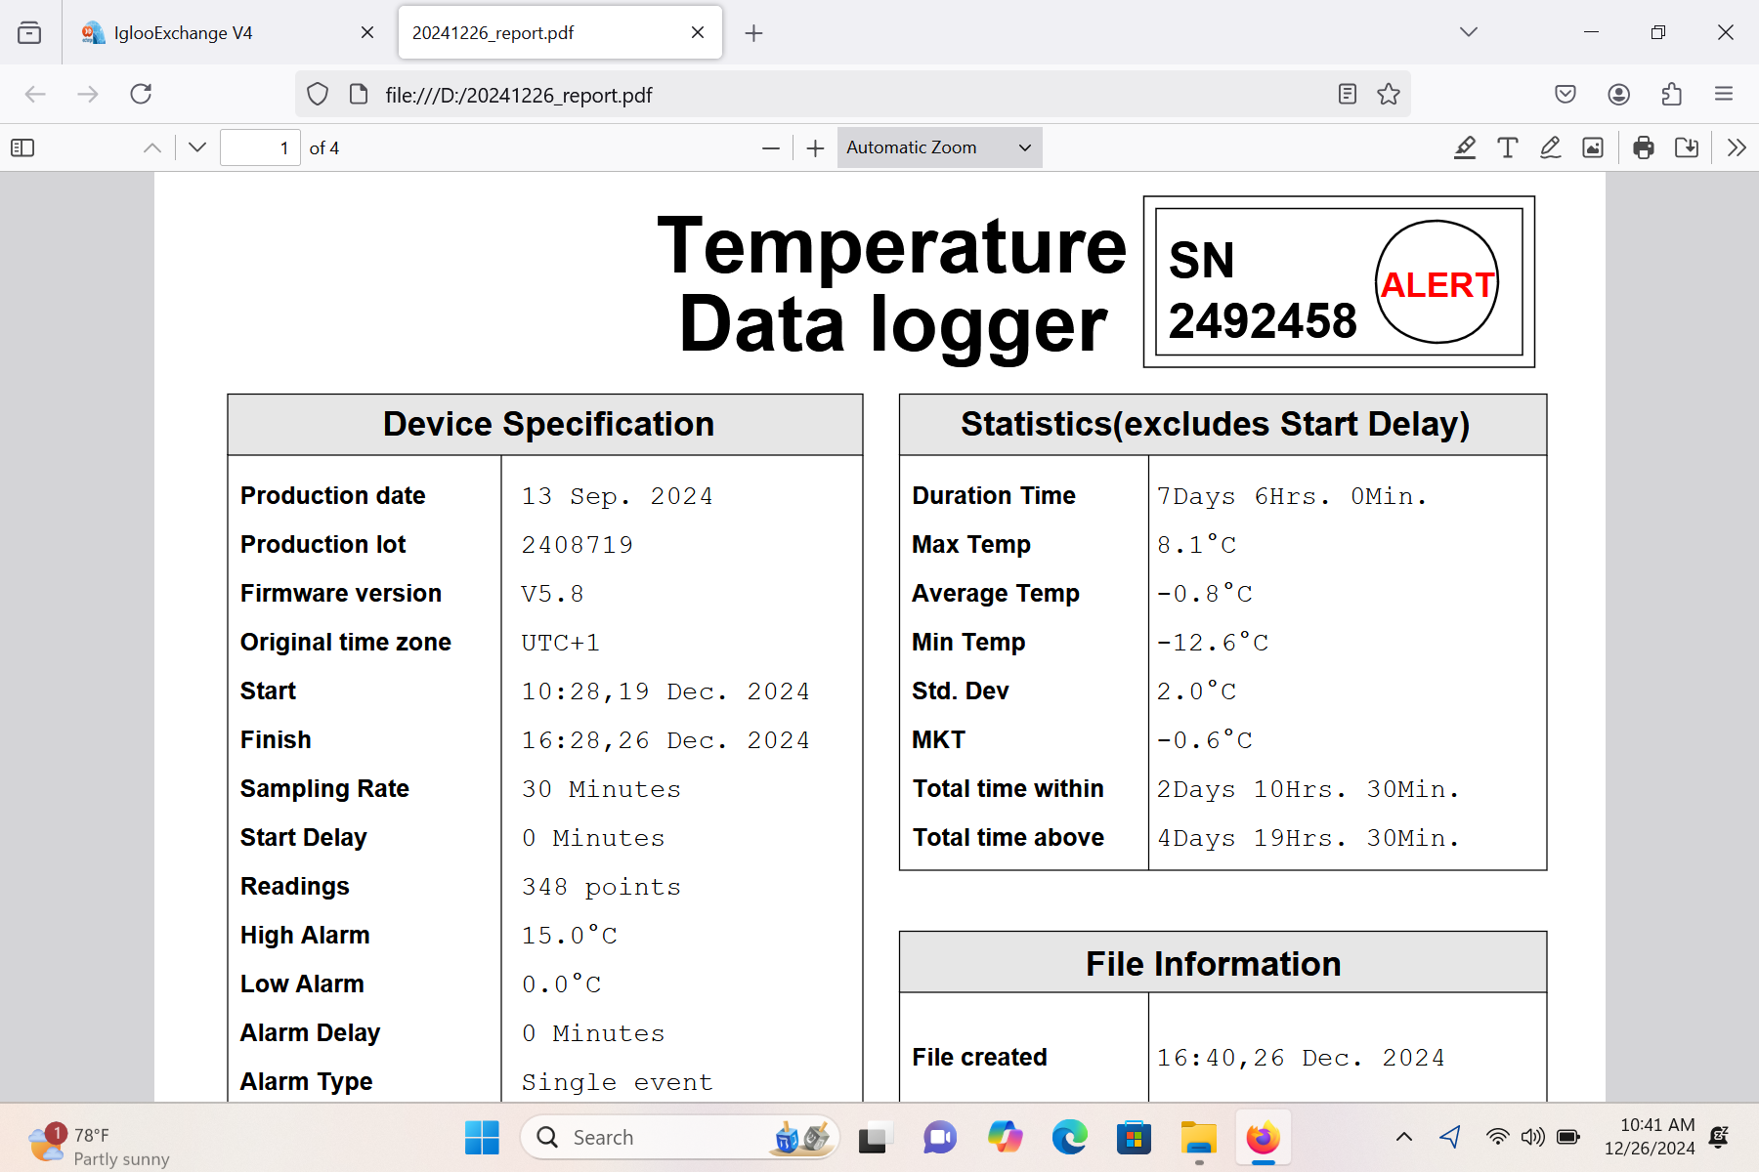Click the taskbar Search box
This screenshot has height=1172, width=1759.
(680, 1138)
